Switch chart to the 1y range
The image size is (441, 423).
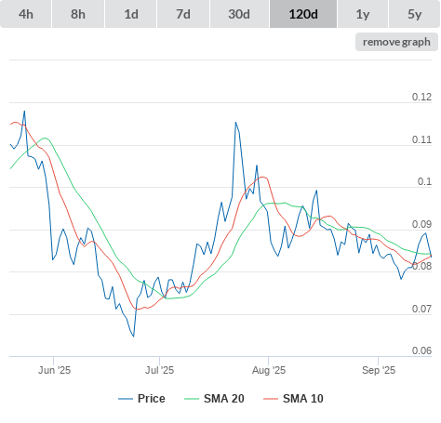(363, 14)
